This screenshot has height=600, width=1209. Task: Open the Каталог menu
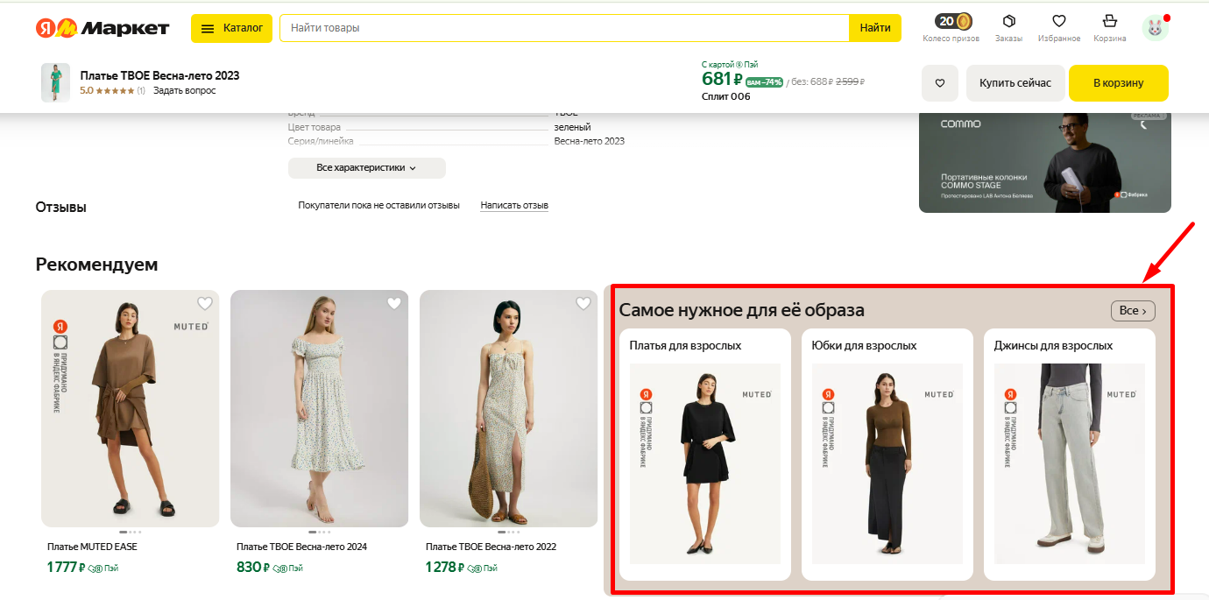pos(231,28)
